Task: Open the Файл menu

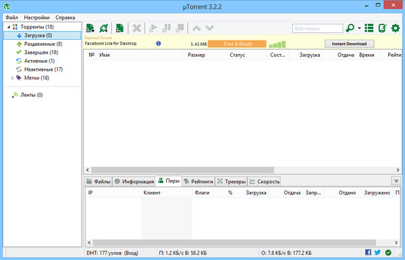Action: 12,18
